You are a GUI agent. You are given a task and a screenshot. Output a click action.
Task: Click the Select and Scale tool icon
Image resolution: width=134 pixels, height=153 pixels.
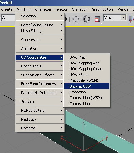pyautogui.click(x=98, y=19)
